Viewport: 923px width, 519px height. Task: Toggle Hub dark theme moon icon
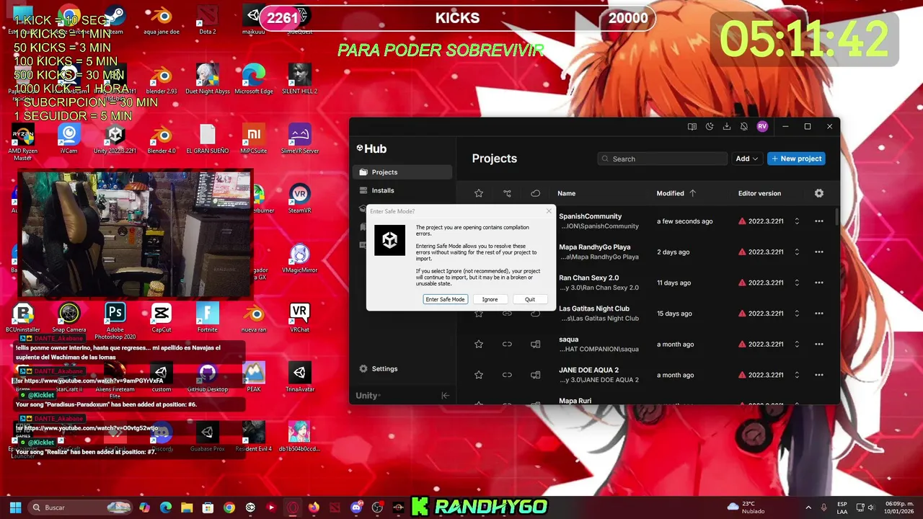[710, 126]
